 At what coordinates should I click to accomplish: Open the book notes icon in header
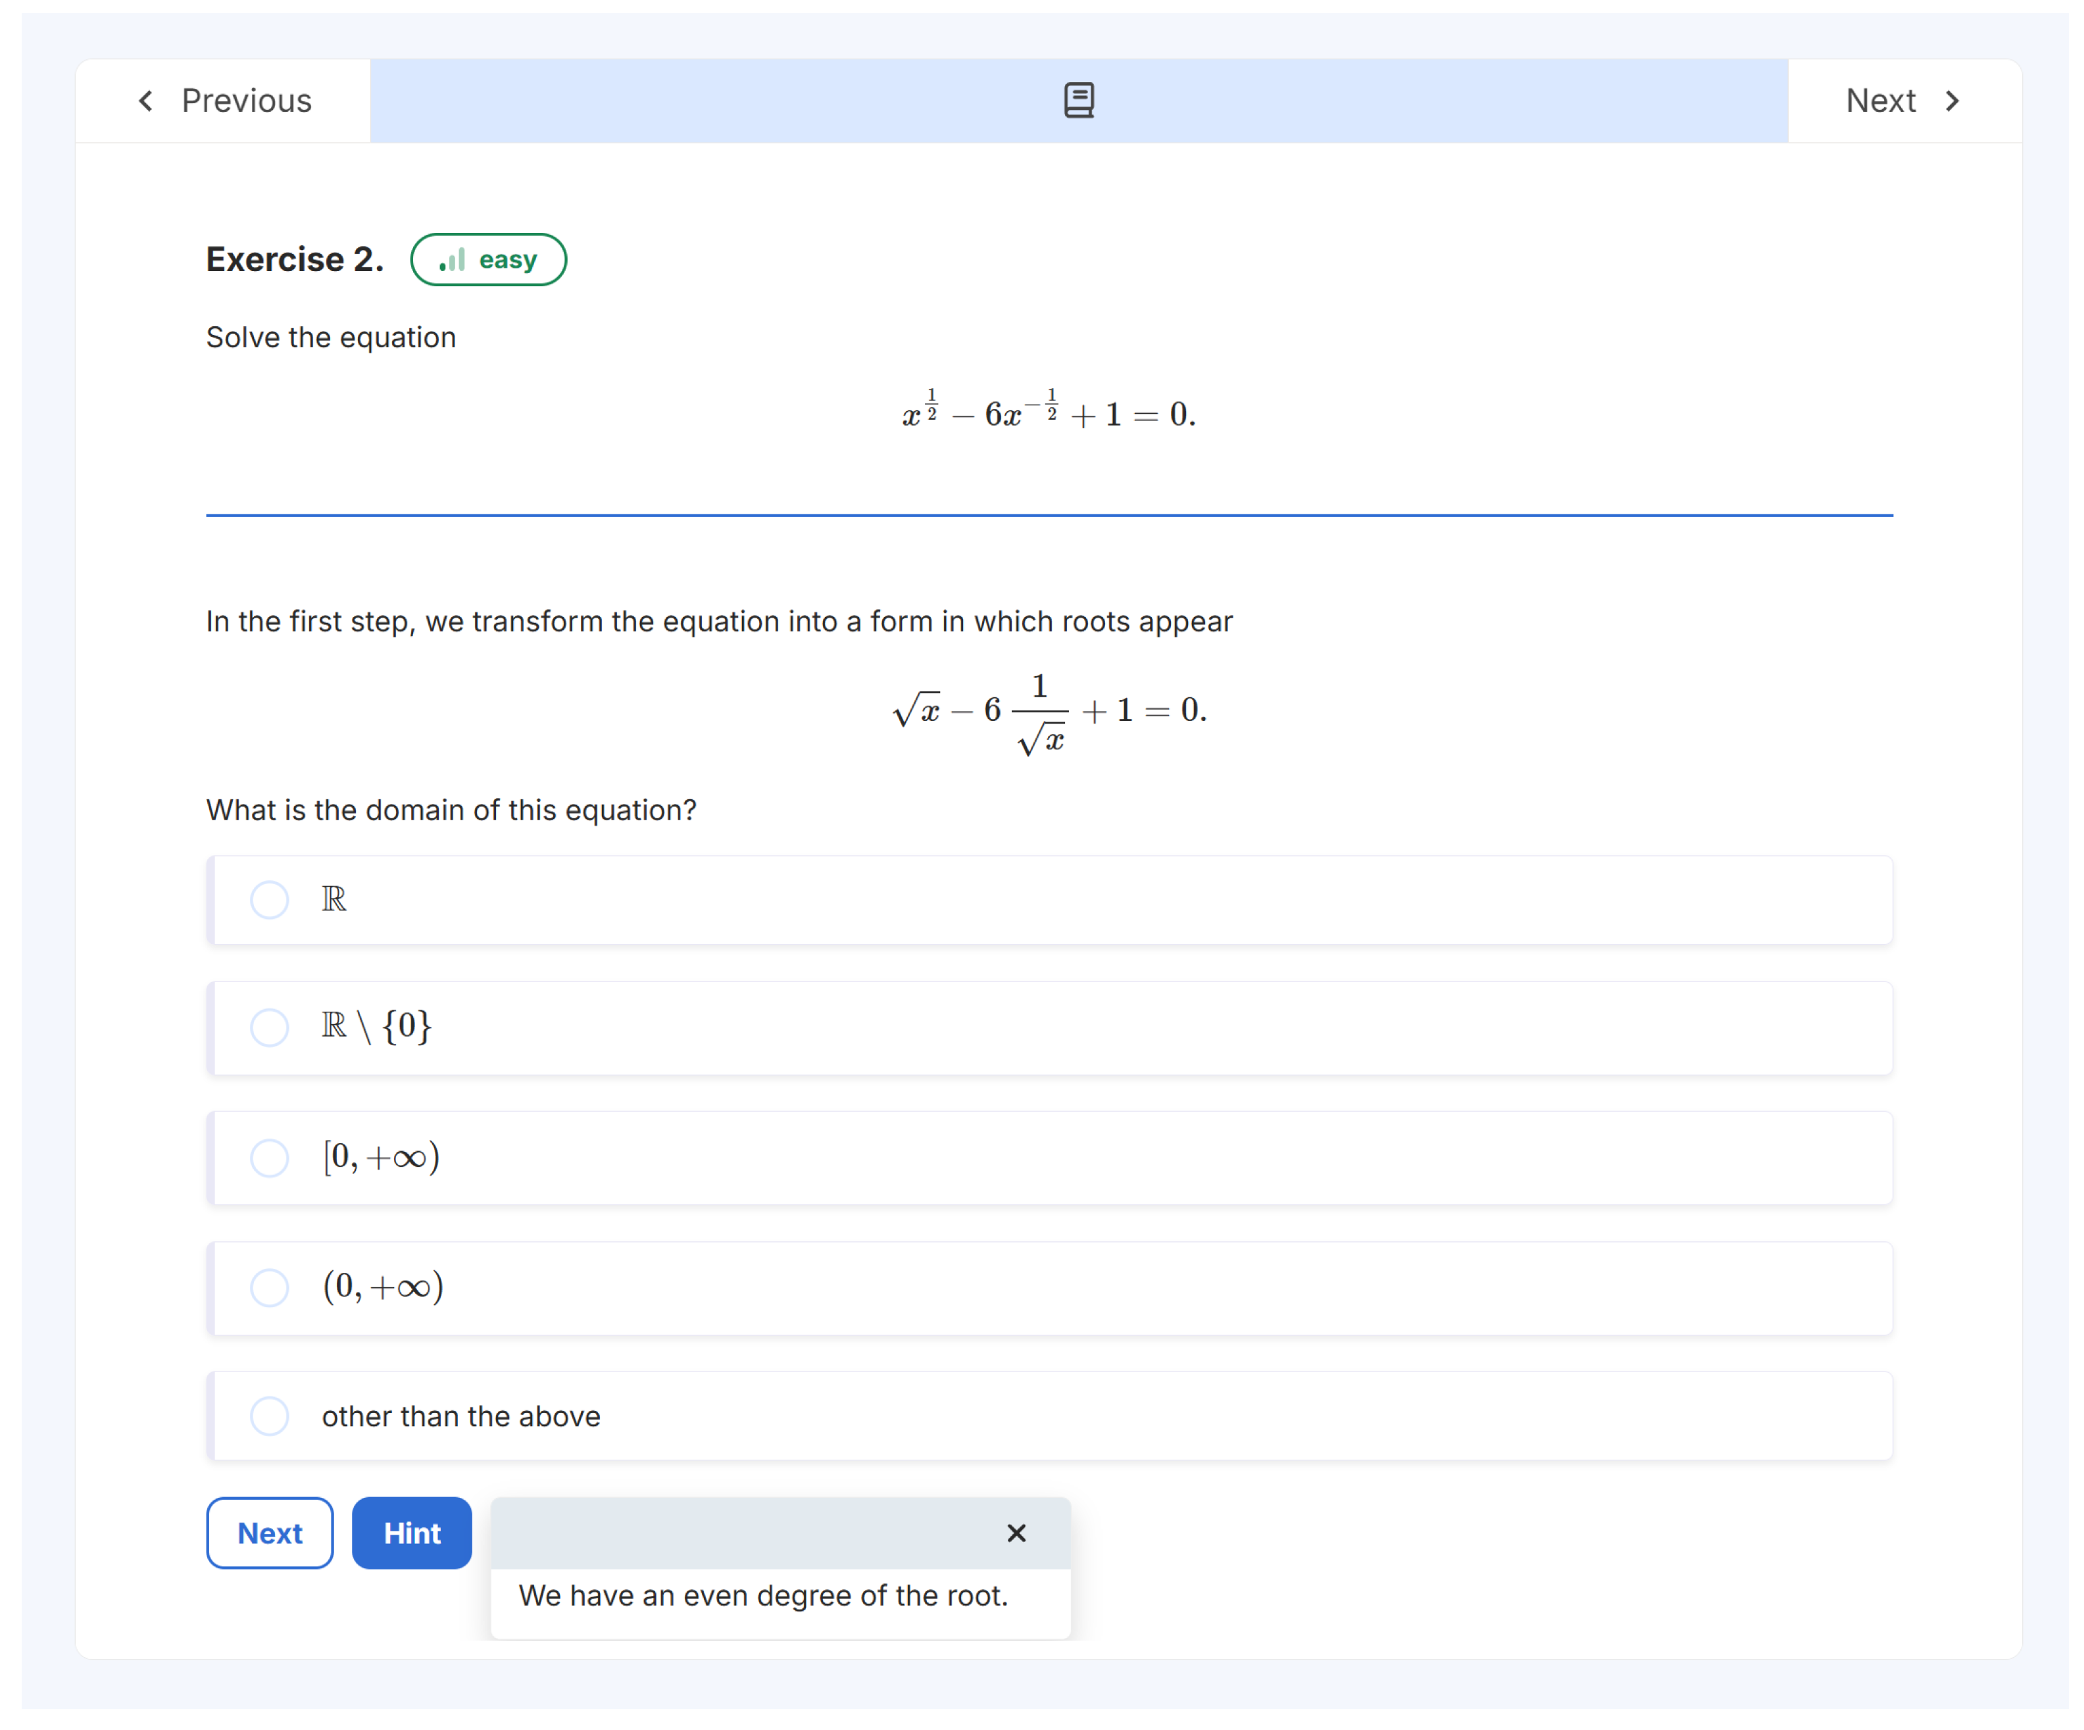(1078, 100)
